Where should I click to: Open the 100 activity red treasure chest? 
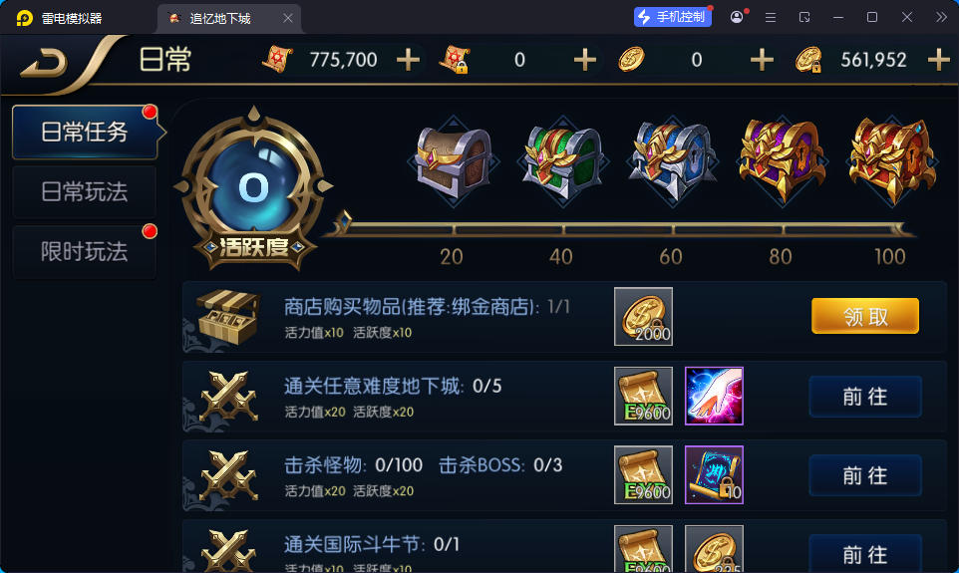[x=892, y=160]
